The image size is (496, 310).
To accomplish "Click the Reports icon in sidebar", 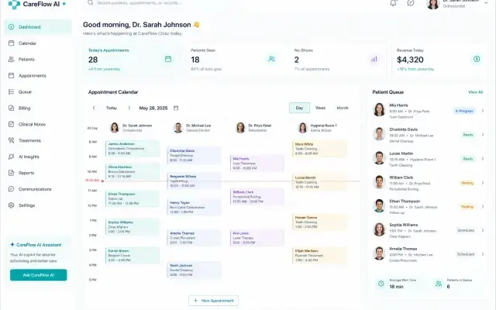I will (x=11, y=173).
